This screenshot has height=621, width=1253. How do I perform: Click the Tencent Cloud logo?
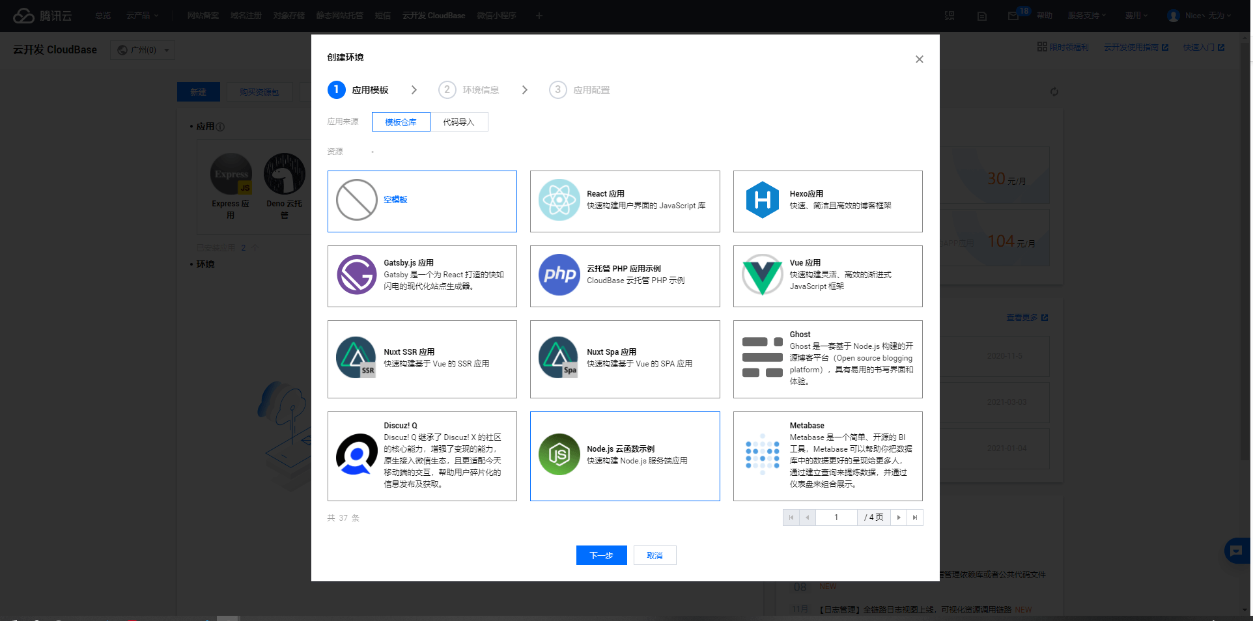42,16
